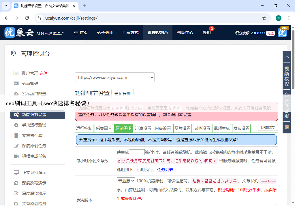Screen dimensions: 295x206
Task: Switch to the 采集需求 tab
Action: 104,128
